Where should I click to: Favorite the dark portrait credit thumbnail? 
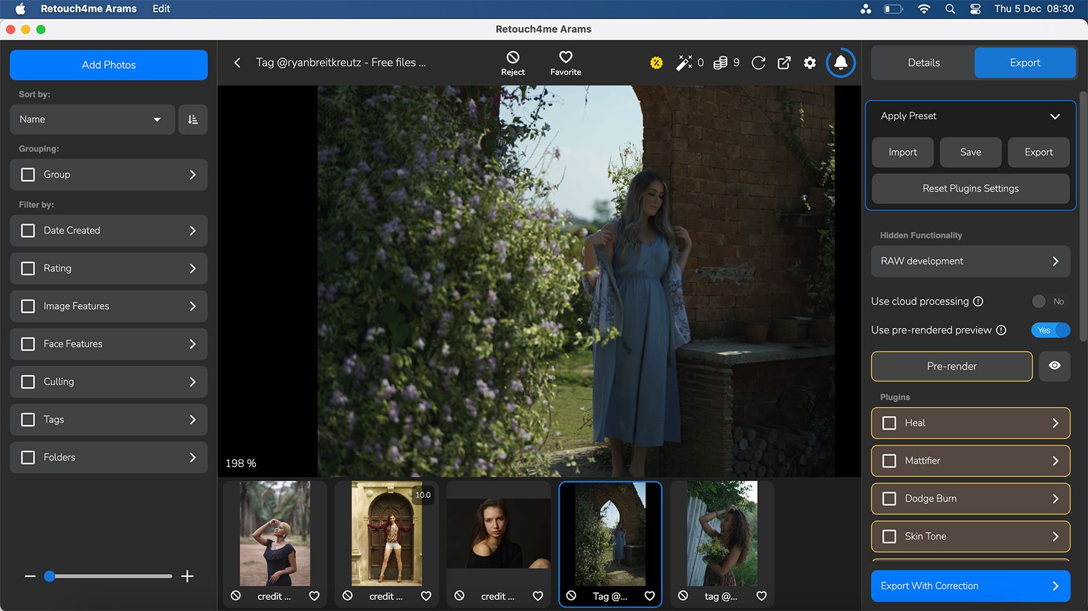click(x=538, y=595)
